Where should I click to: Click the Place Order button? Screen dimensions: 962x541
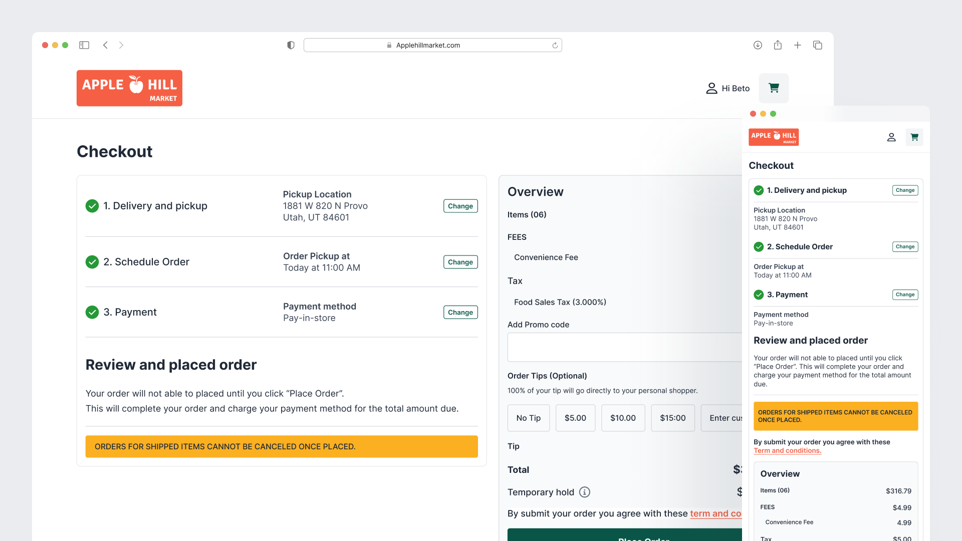(x=625, y=534)
